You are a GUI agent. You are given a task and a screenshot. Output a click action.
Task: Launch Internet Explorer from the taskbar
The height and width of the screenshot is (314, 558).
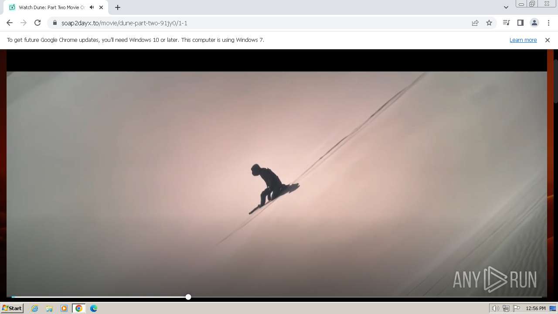(x=34, y=308)
